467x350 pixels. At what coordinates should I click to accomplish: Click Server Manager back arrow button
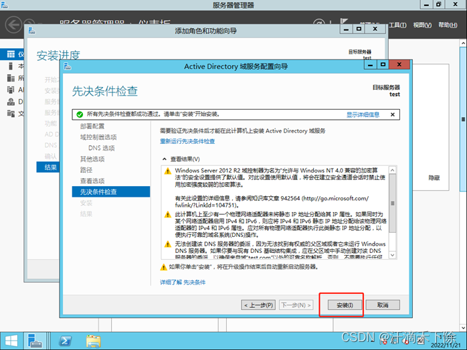pos(13,24)
